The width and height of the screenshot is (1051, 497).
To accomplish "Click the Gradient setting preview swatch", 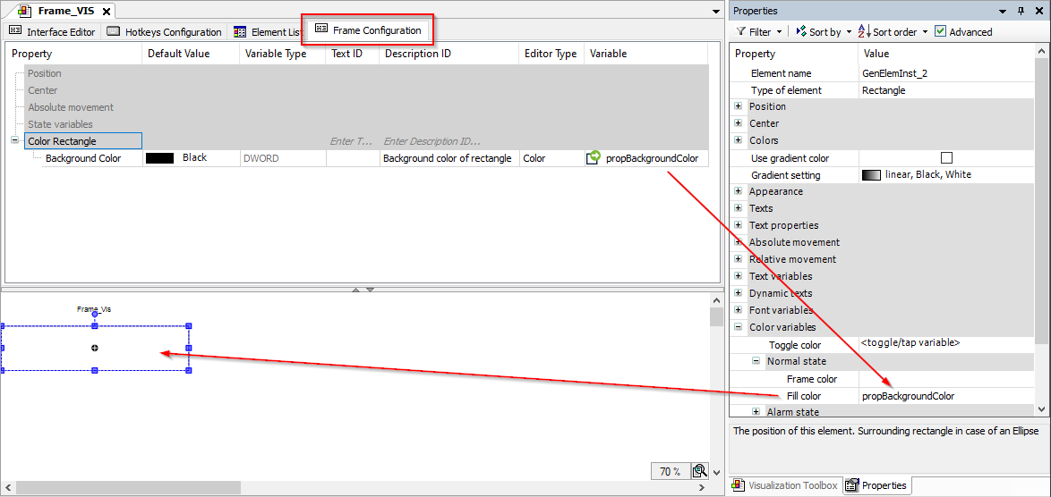I will pos(871,175).
